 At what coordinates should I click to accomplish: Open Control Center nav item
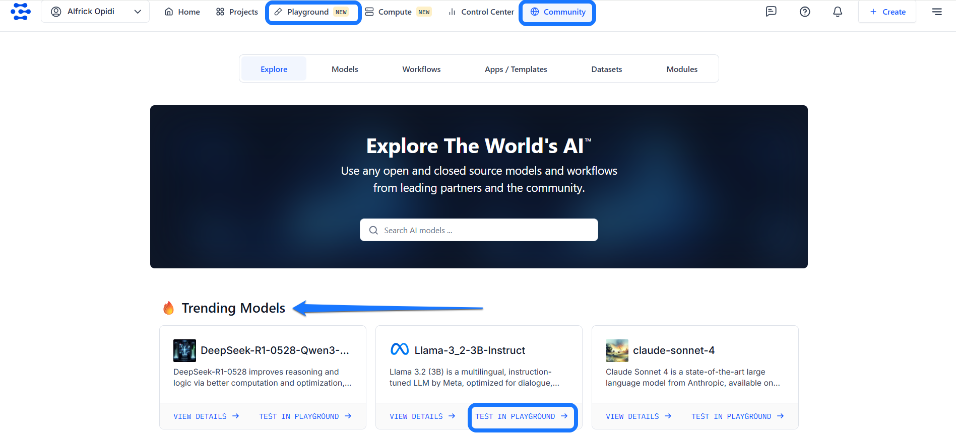481,12
